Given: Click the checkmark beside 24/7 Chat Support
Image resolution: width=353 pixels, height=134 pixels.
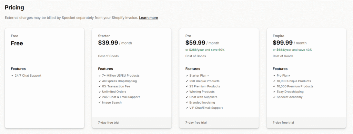Looking at the screenshot, I should pos(12,76).
